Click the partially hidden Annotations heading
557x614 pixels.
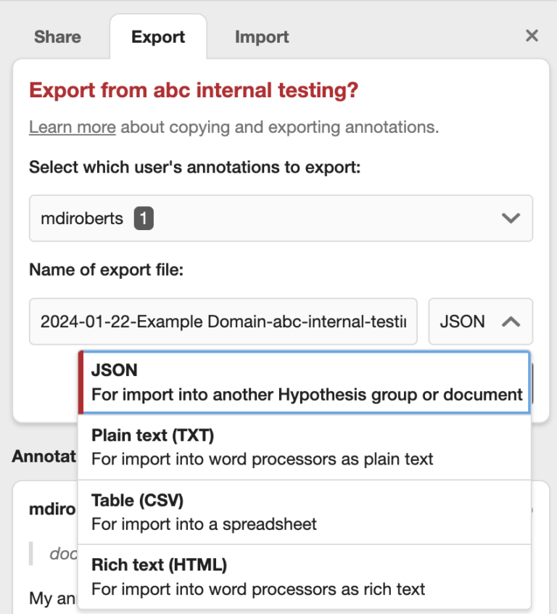(44, 456)
